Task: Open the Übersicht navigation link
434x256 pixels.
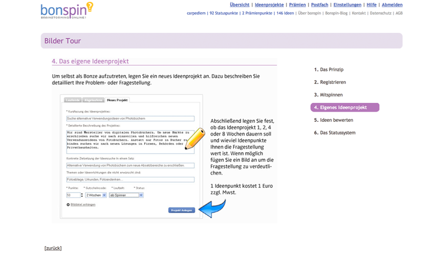Action: (x=240, y=5)
